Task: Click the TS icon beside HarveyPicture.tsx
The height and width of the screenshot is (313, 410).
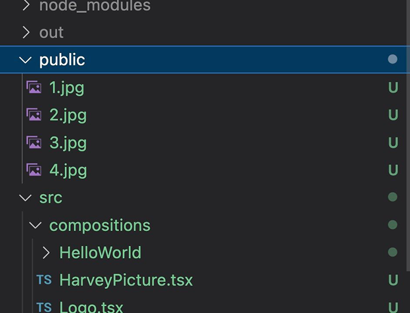Action: 44,280
